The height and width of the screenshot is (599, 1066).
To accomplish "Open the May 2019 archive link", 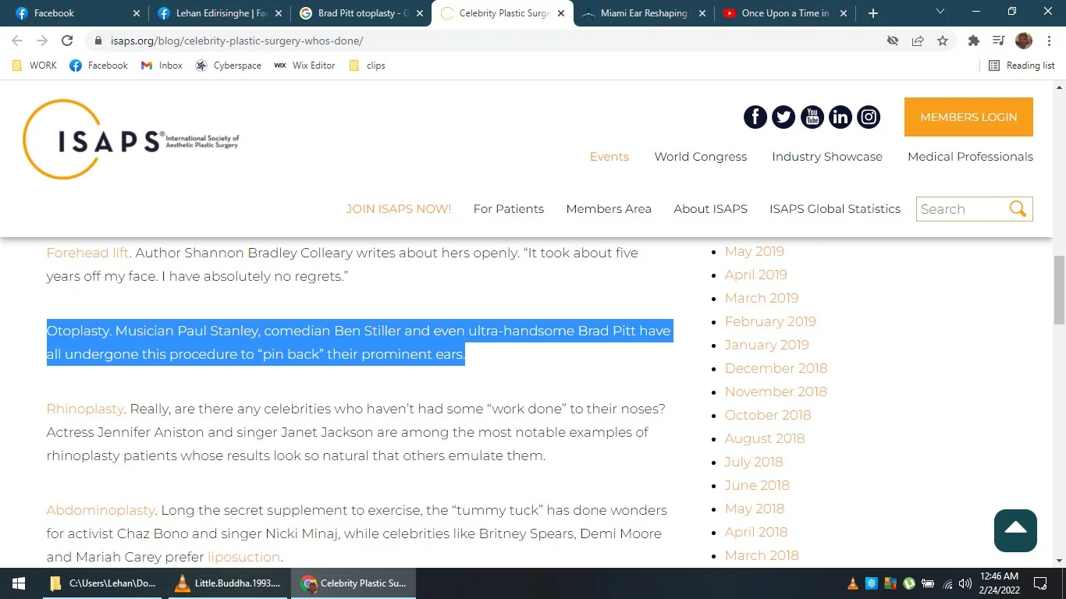I will (x=755, y=251).
